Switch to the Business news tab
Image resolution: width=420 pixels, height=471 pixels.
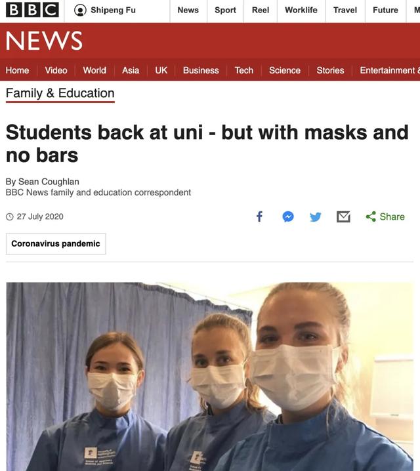pos(201,70)
